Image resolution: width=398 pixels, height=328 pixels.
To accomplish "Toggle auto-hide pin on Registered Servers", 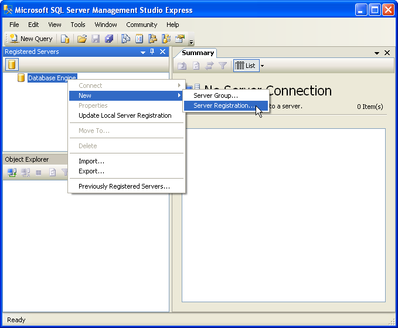I will pos(152,52).
